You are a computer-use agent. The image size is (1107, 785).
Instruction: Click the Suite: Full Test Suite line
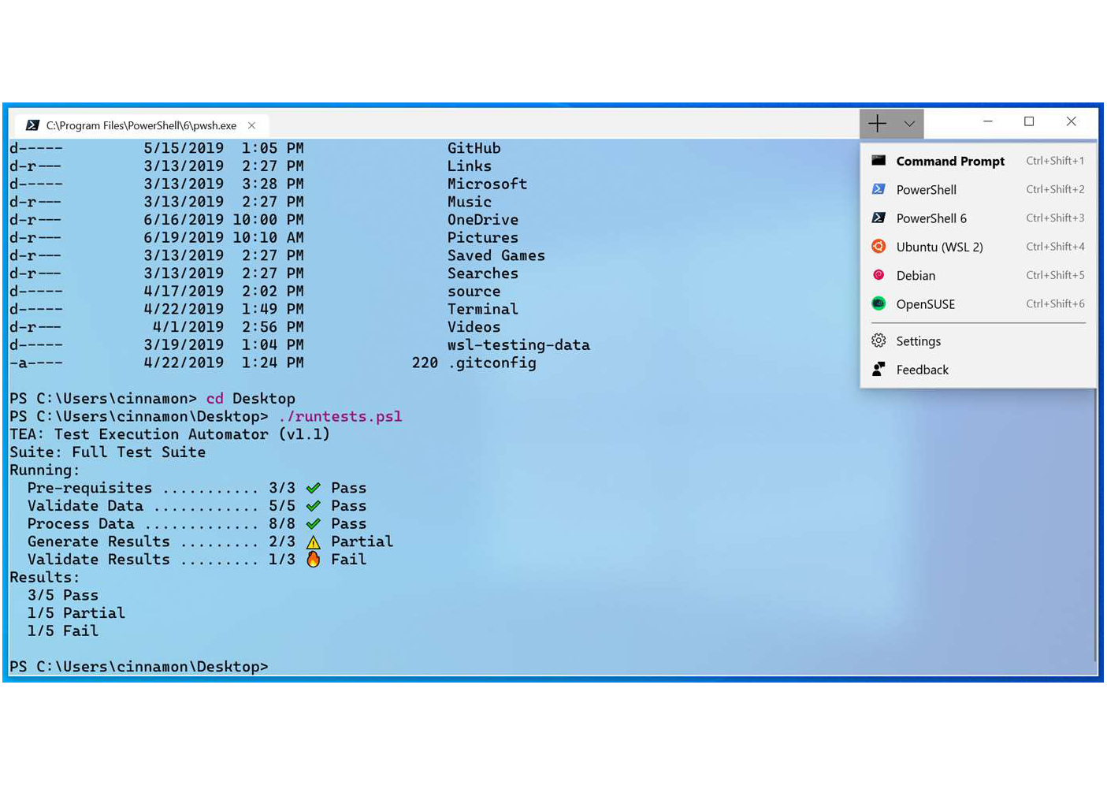pyautogui.click(x=107, y=452)
